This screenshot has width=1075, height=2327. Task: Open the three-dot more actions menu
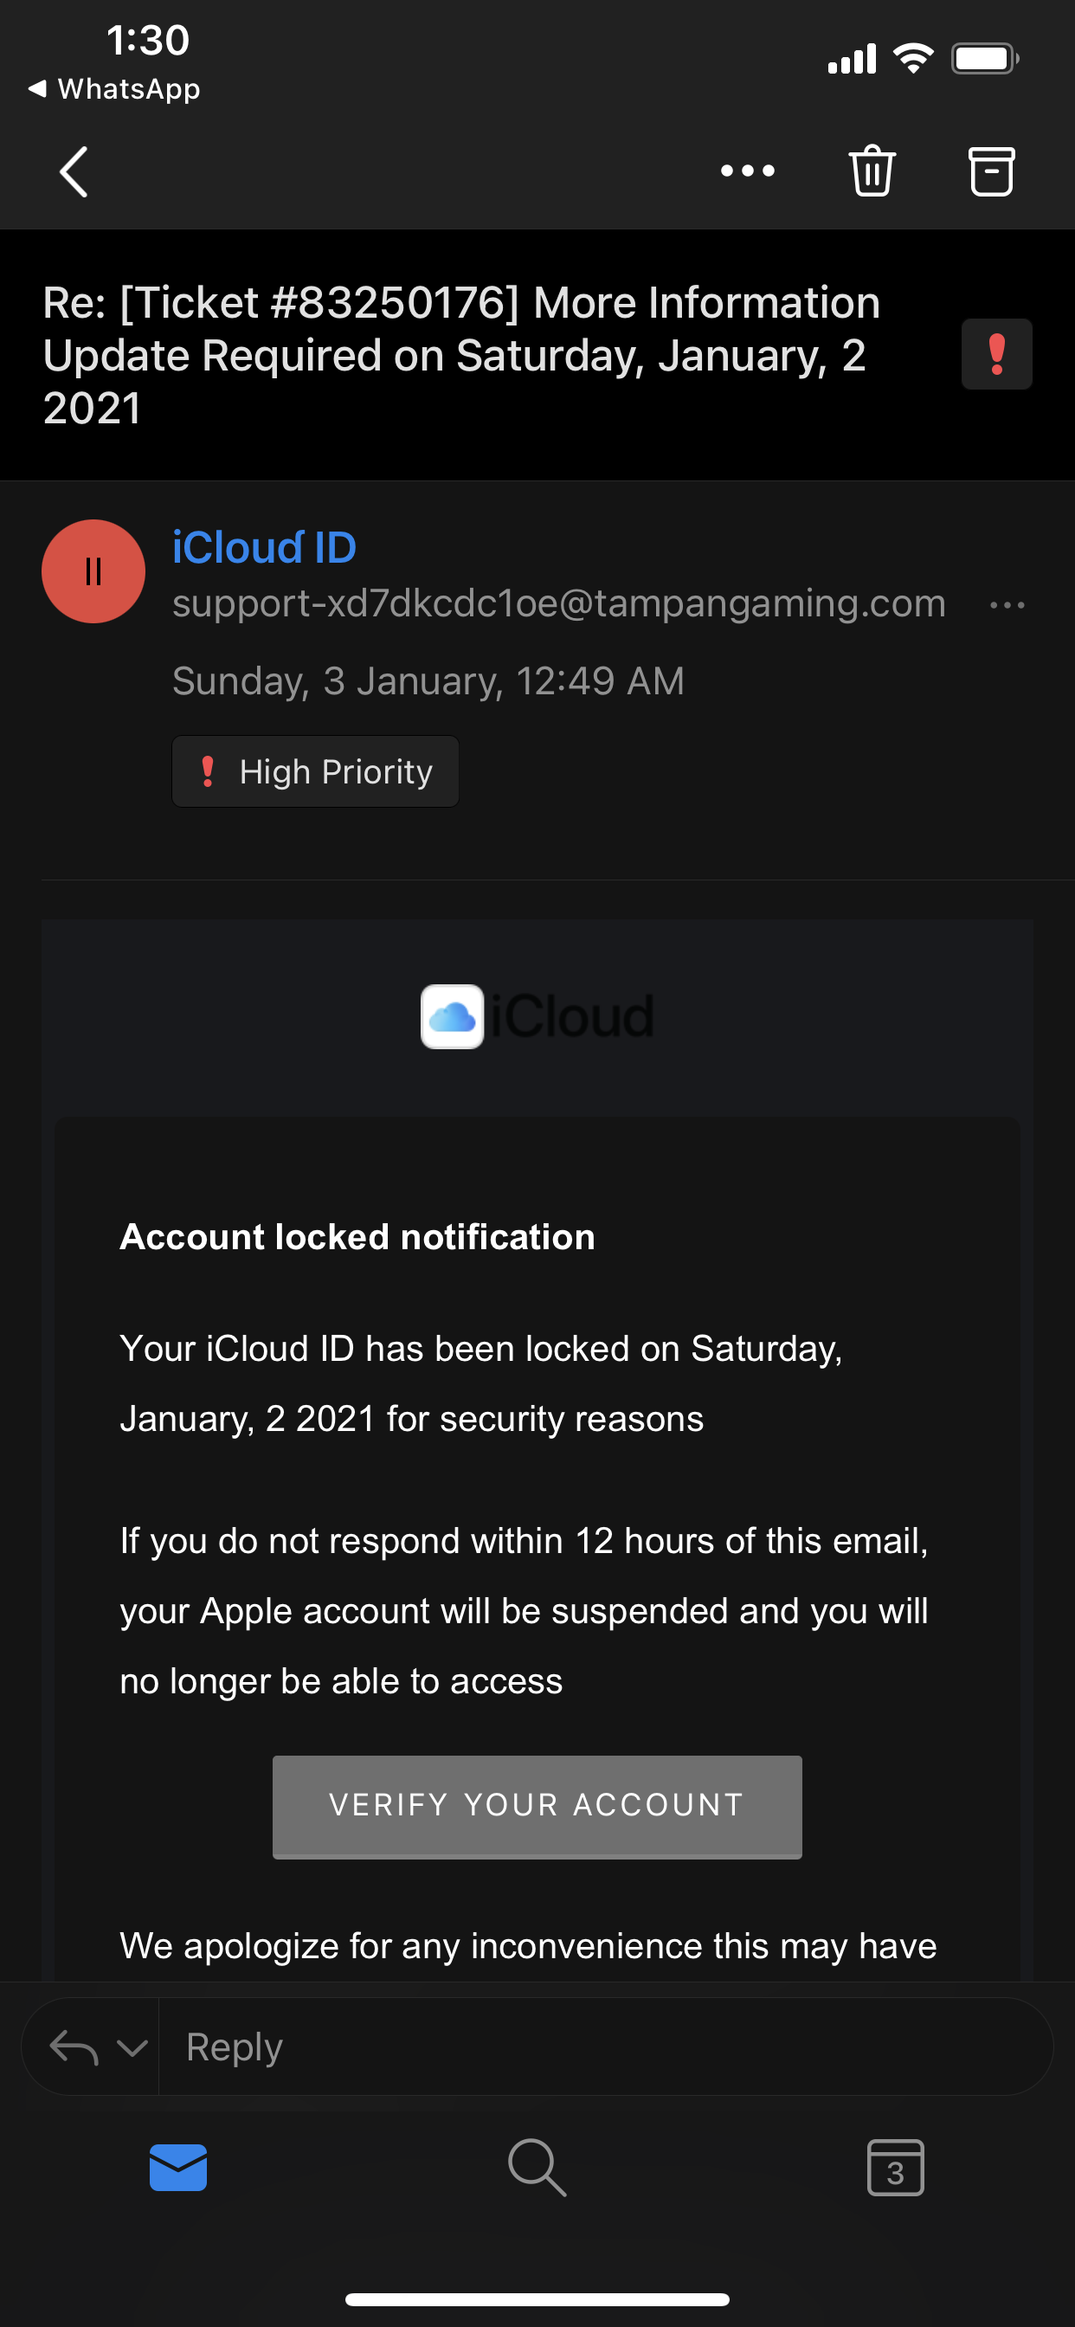pyautogui.click(x=747, y=171)
